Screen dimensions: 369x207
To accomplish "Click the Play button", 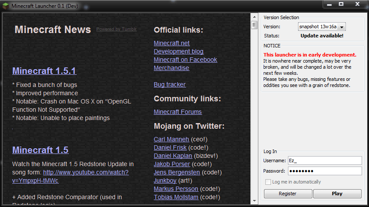I will pos(337,194).
